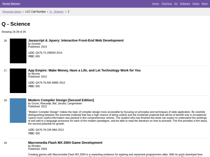Select the LCC Call Number breadcrumb text

(x=35, y=12)
